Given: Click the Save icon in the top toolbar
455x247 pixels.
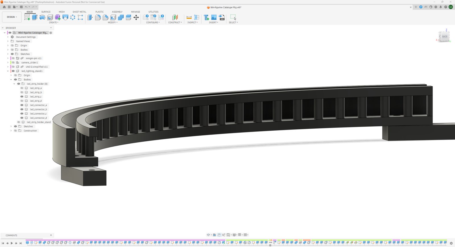Looking at the screenshot, I should [21, 7].
